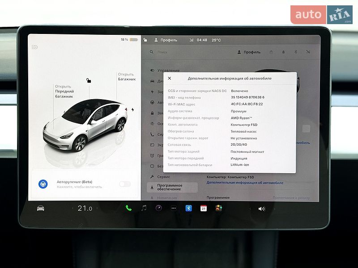Tap the white Model Y car image
The width and height of the screenshot is (358, 268).
pyautogui.click(x=85, y=125)
